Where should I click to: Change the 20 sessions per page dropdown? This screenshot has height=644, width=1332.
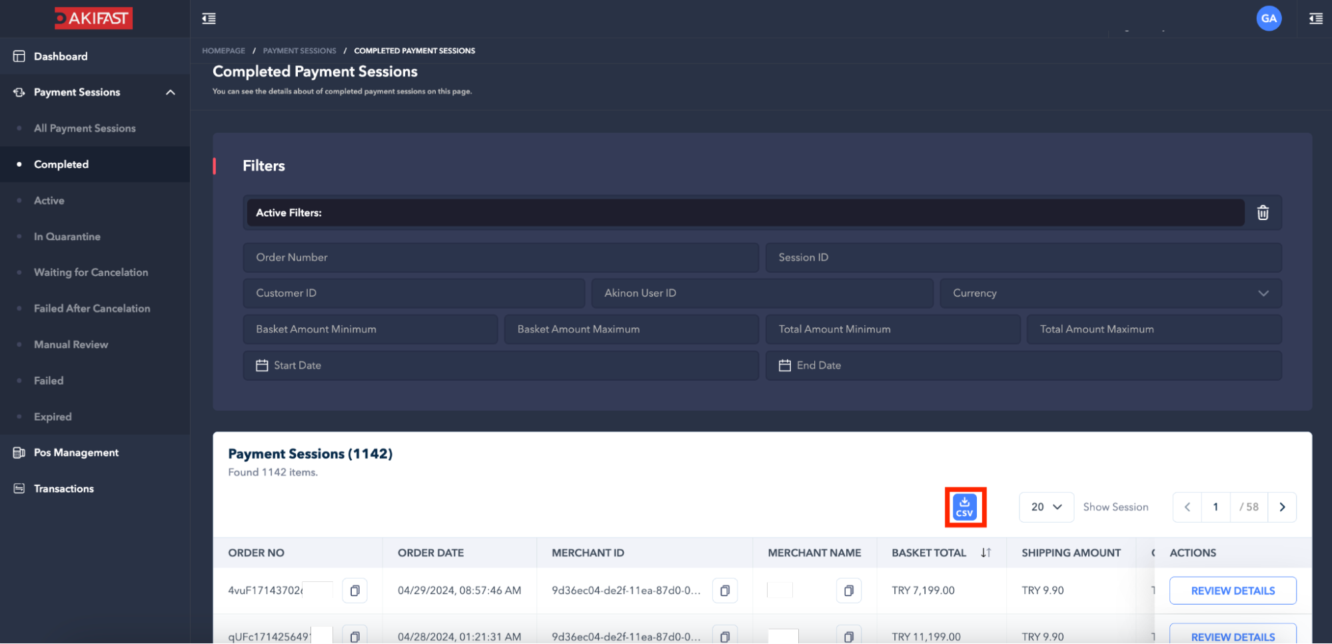coord(1046,507)
